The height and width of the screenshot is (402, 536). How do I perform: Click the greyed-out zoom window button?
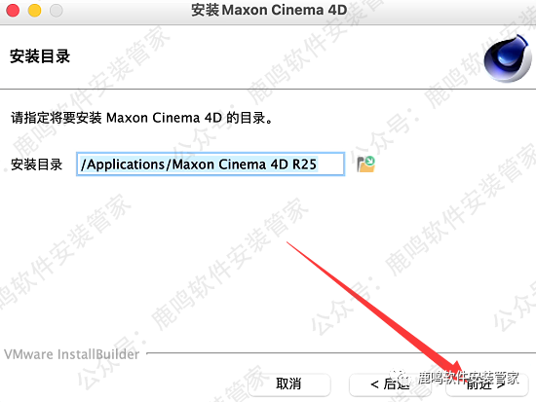[x=57, y=11]
